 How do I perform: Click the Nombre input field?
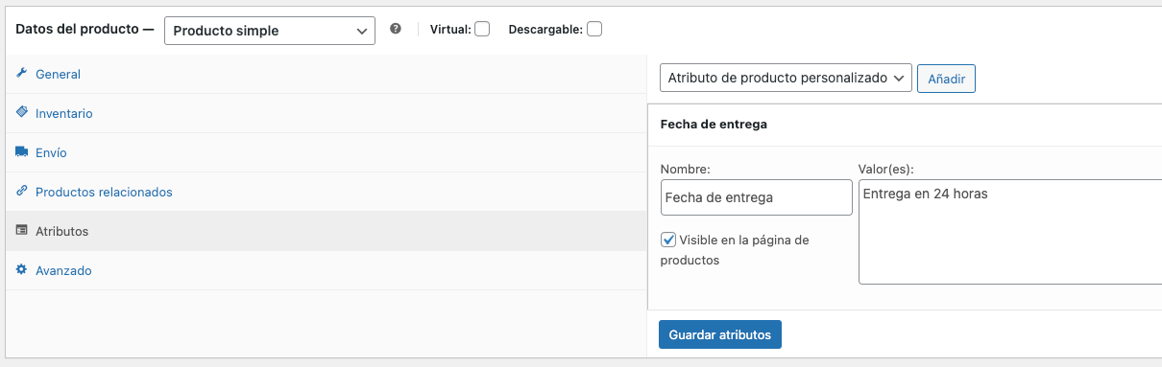[757, 197]
